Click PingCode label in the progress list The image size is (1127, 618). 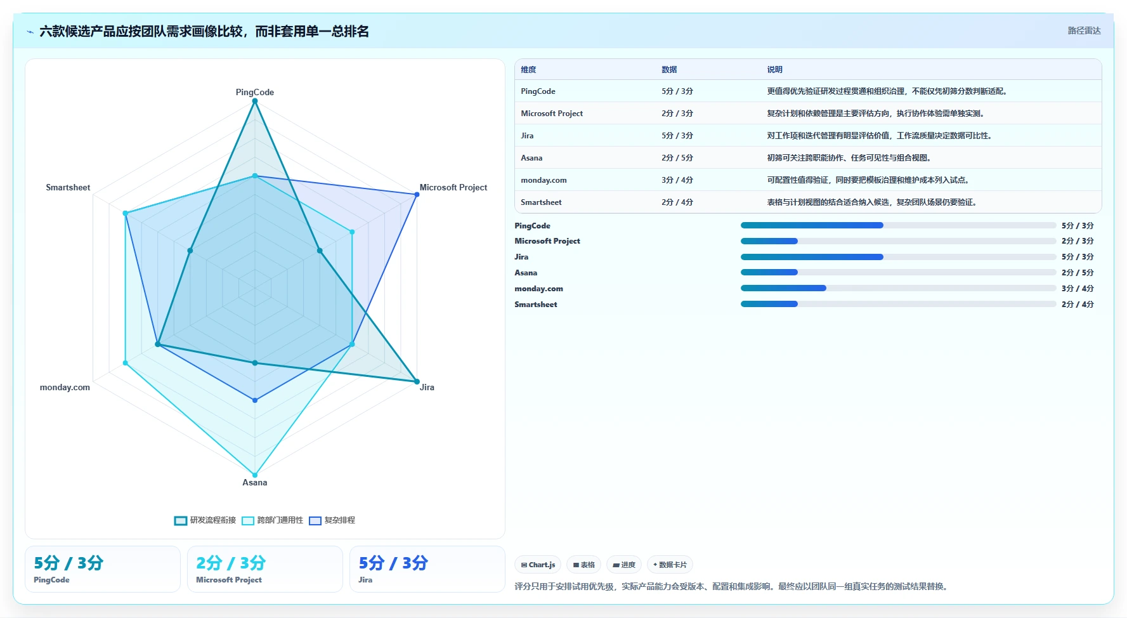coord(532,226)
